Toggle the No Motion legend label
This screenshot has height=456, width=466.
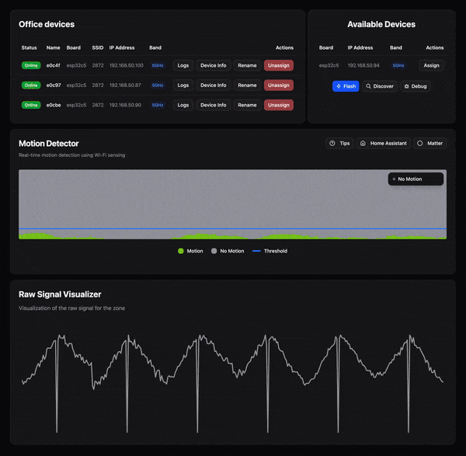pos(231,251)
